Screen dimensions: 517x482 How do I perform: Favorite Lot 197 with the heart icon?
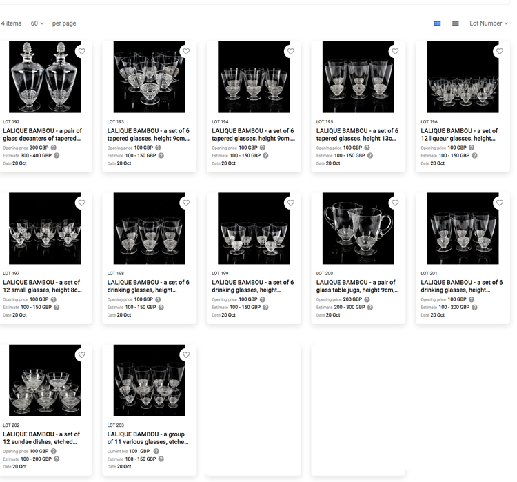82,203
